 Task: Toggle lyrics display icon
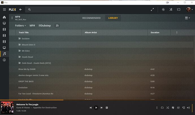coord(173,108)
